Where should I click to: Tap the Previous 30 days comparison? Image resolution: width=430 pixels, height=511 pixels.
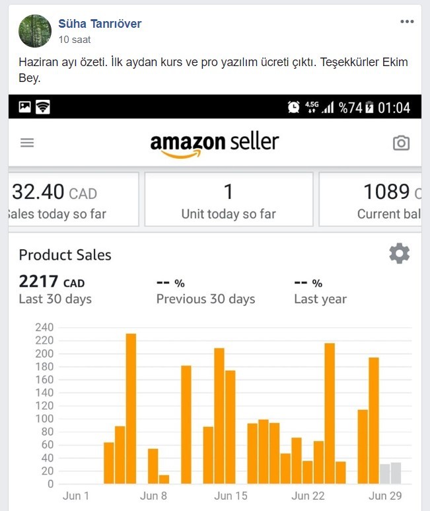tap(205, 291)
